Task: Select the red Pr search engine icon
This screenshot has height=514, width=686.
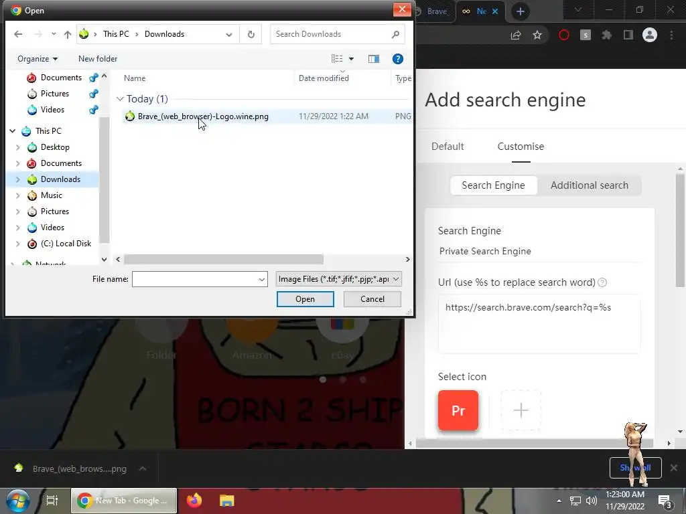Action: 458,410
